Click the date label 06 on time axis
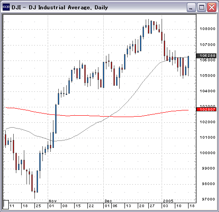The width and height of the screenshot is (219, 212). tap(115, 206)
